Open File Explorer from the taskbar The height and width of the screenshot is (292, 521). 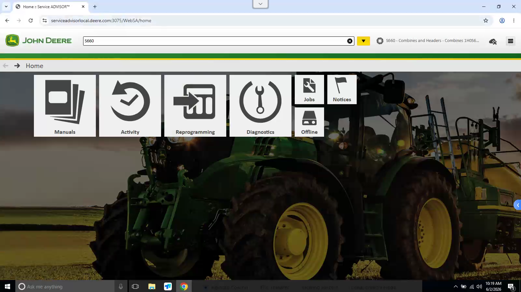(x=152, y=286)
